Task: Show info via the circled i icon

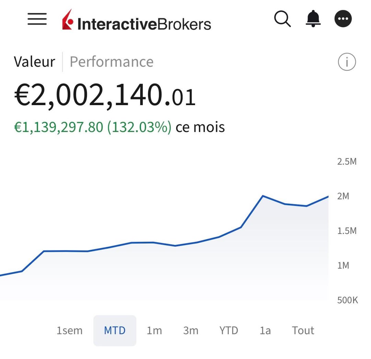Action: coord(347,62)
